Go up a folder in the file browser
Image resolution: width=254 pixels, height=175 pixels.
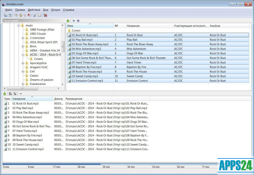click(x=68, y=21)
